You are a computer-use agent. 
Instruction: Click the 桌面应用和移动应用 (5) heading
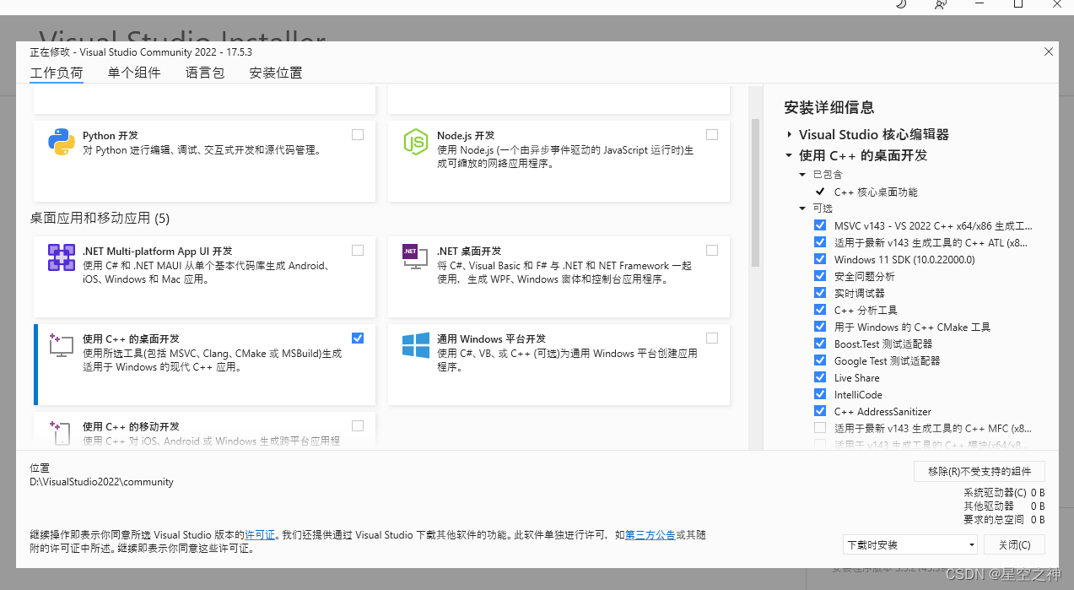[100, 219]
